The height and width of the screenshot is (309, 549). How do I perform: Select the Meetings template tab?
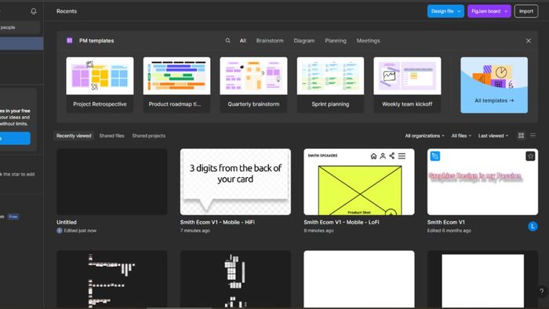click(369, 41)
